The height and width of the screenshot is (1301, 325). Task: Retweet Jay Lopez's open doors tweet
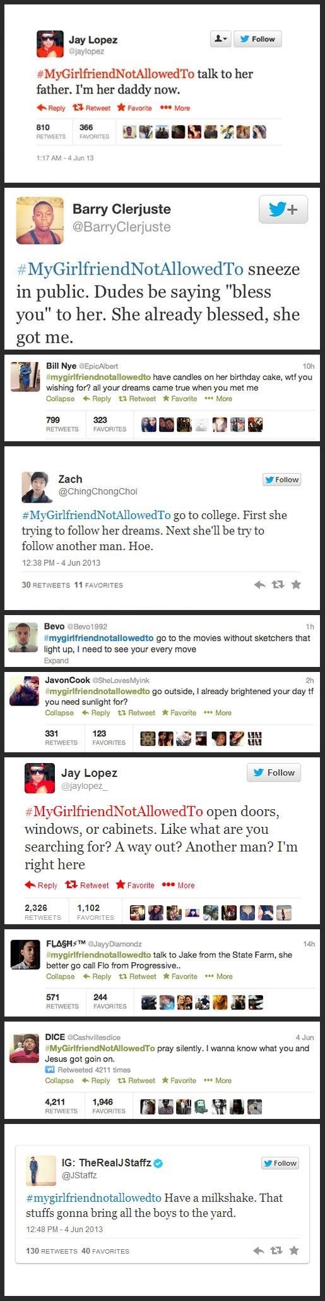pos(87,885)
